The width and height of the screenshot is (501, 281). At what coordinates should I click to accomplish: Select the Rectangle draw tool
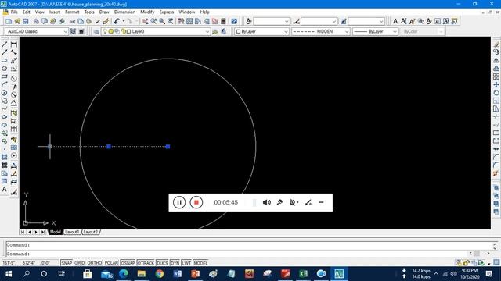click(5, 76)
